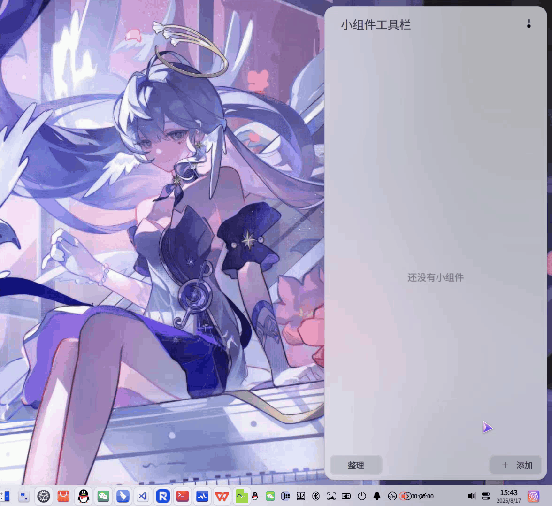
Task: Click the 还没有小组件 placeholder text
Action: [x=436, y=277]
